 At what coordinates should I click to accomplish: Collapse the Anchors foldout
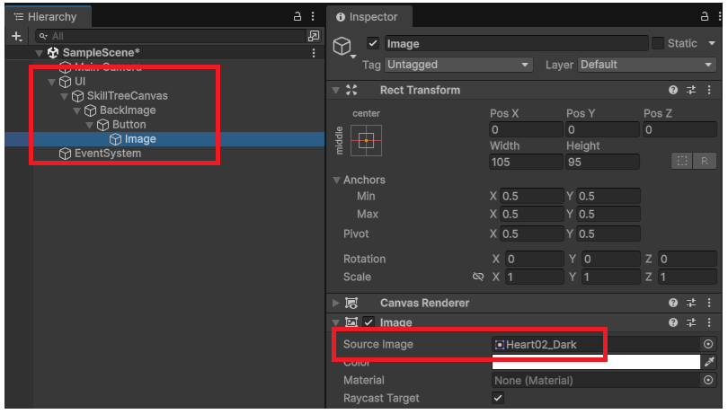click(x=337, y=181)
